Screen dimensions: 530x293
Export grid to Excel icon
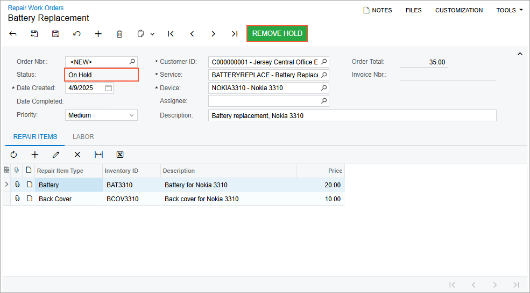[120, 155]
